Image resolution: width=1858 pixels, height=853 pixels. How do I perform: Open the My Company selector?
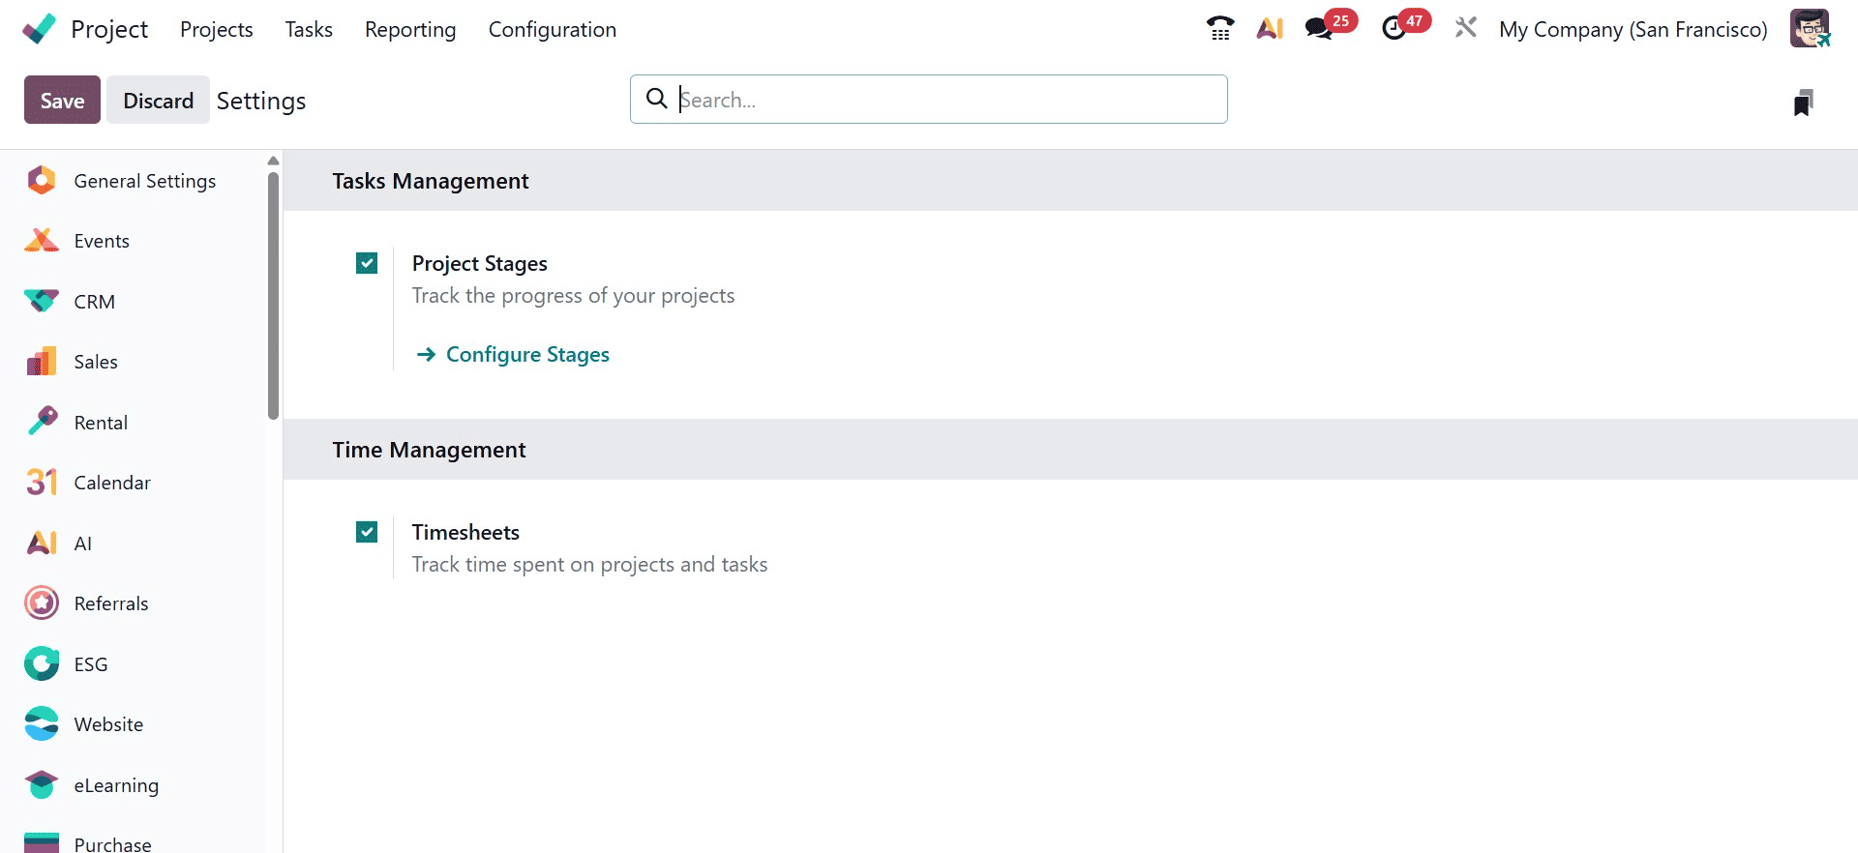1633,29
